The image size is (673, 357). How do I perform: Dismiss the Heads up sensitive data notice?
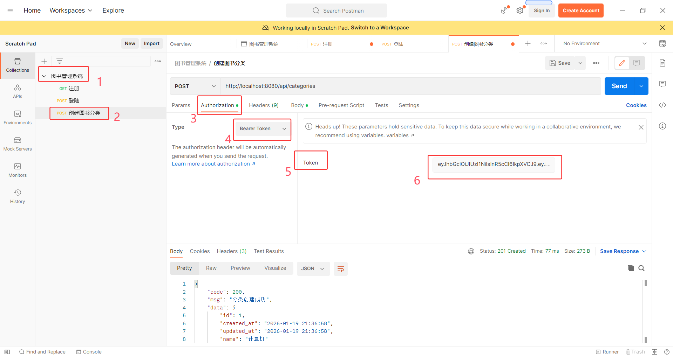pos(641,127)
